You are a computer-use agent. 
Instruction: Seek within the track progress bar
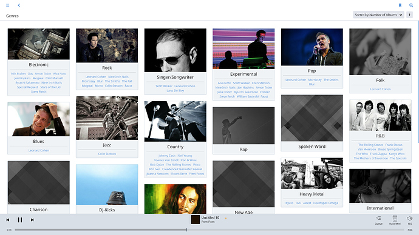pos(209,230)
